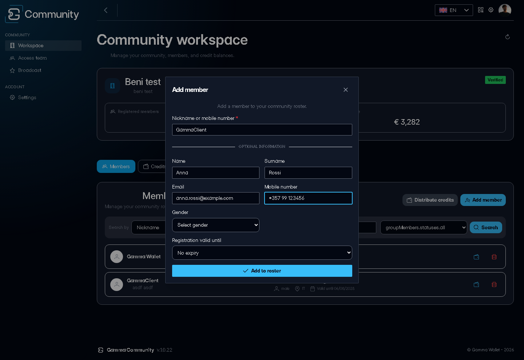Click the Registered members label
Screen dimensions: 524x360
coord(138,112)
